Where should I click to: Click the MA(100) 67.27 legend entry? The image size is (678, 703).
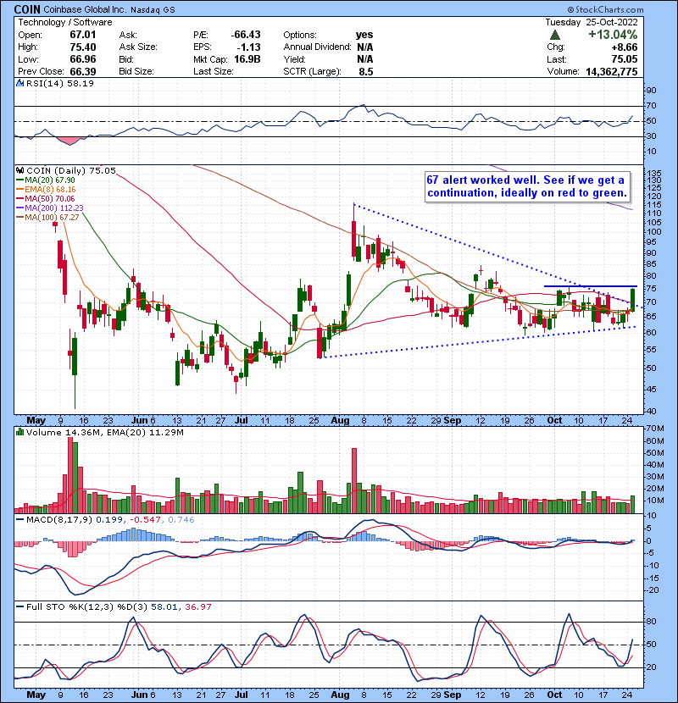[x=48, y=218]
